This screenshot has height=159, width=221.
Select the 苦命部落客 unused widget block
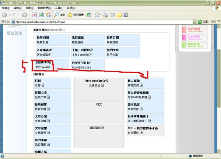[x=53, y=52]
